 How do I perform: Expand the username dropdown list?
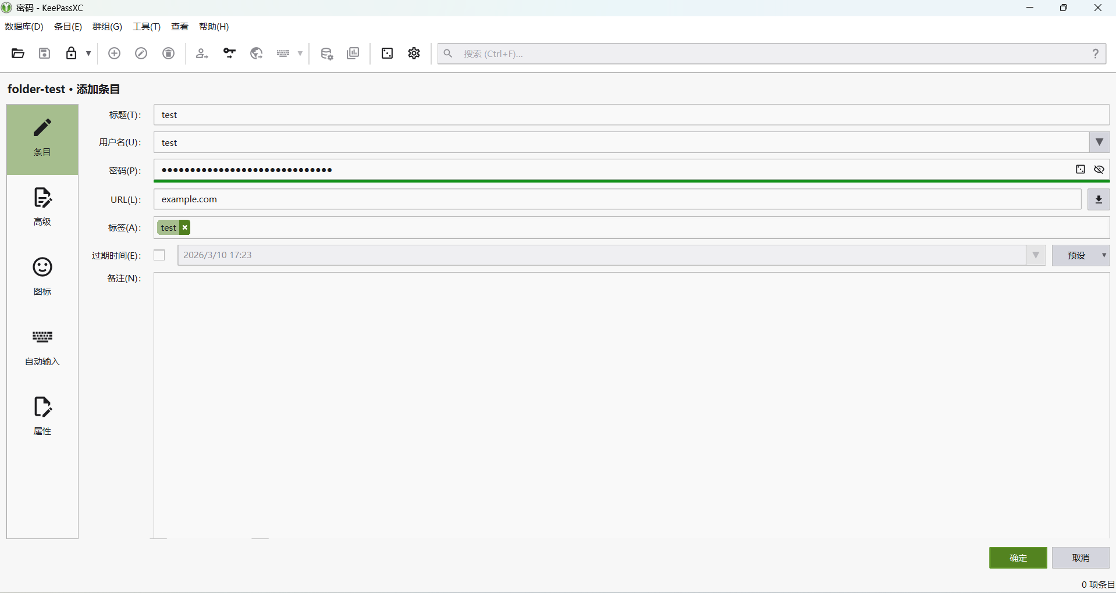click(1099, 142)
